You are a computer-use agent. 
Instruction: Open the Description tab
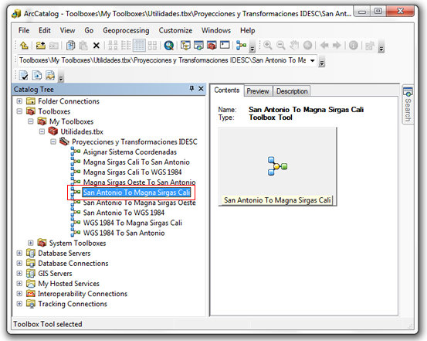pyautogui.click(x=292, y=91)
